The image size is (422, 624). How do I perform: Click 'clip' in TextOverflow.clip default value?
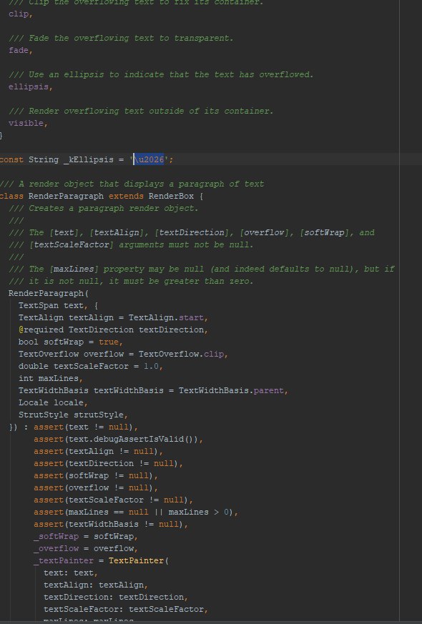[x=214, y=355]
